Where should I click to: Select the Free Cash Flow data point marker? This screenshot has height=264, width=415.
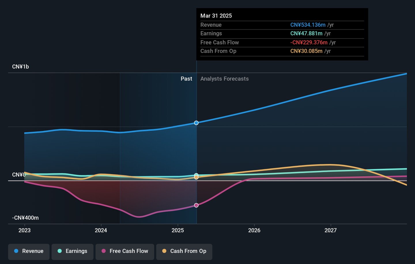coord(196,205)
